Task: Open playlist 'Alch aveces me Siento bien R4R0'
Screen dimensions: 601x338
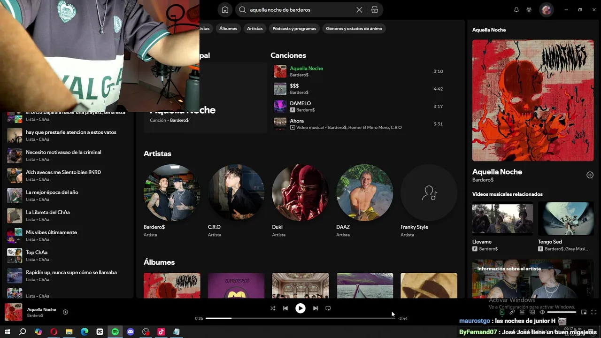Action: tap(68, 176)
